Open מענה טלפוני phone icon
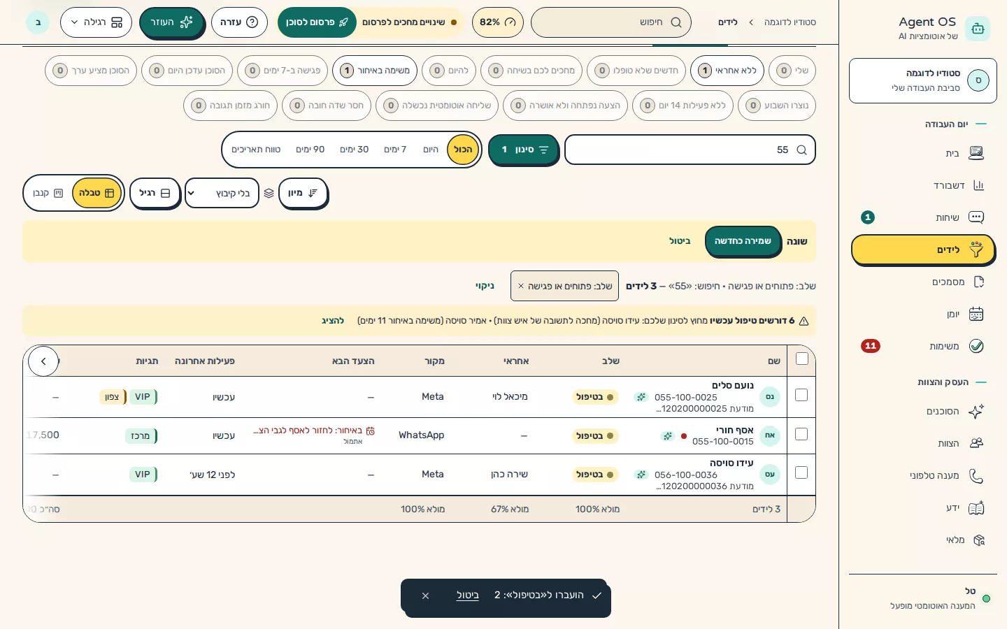This screenshot has height=629, width=1007. point(976,475)
